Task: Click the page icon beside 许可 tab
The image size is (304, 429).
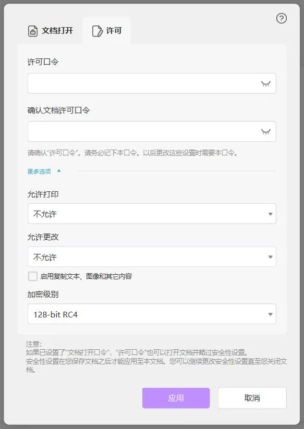Action: (x=98, y=31)
